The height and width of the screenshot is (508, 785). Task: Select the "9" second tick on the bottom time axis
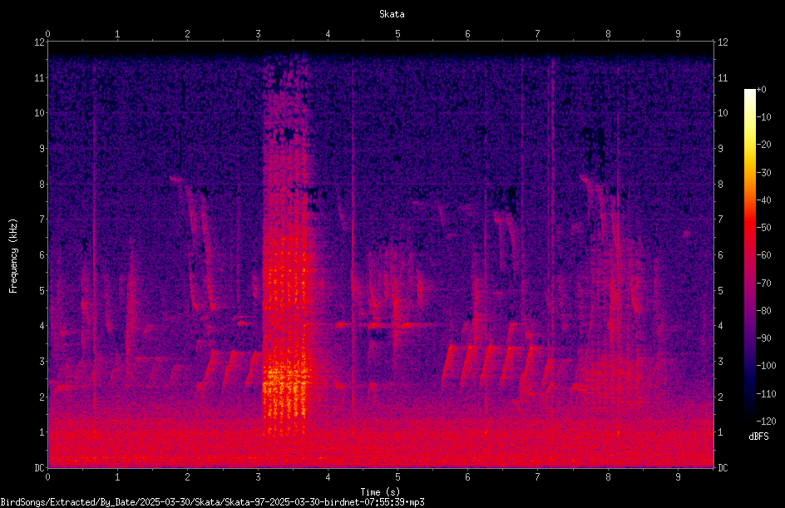tap(678, 477)
